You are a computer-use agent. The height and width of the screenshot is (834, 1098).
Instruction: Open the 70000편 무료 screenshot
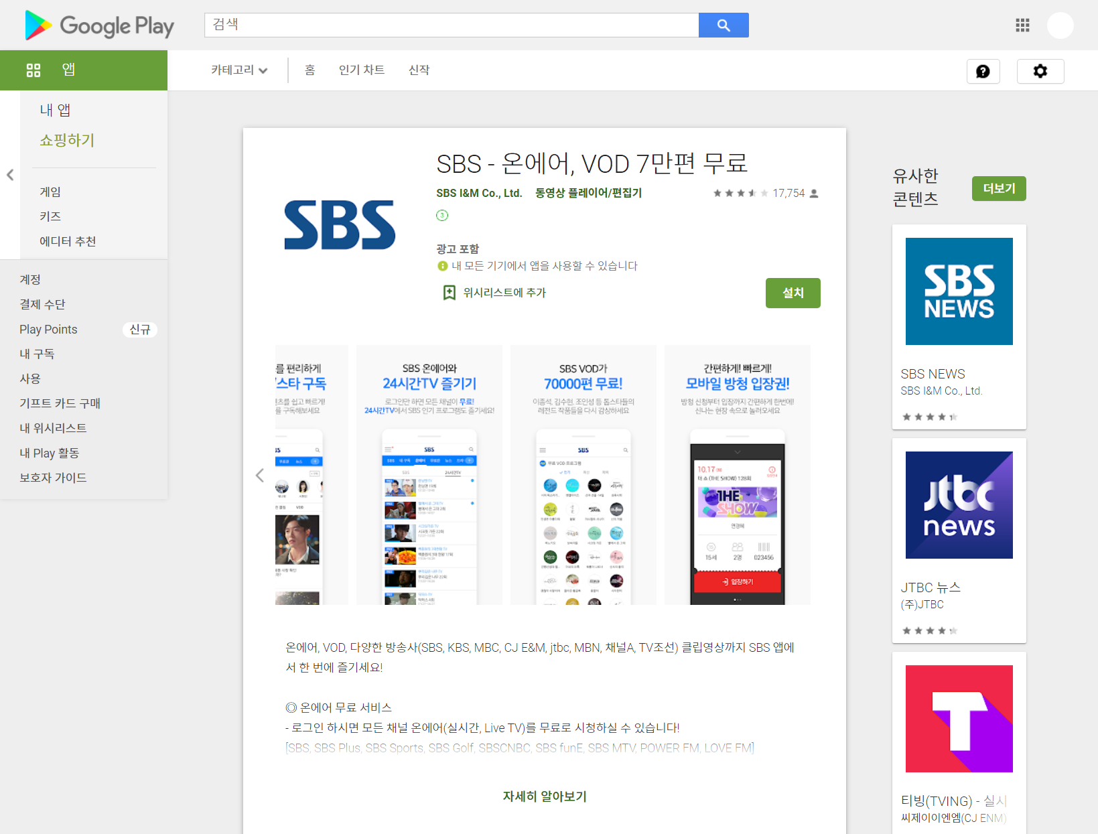(x=584, y=475)
